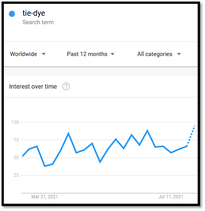Expand the Past 12 months dropdown arrow
205x211 pixels.
coord(112,54)
